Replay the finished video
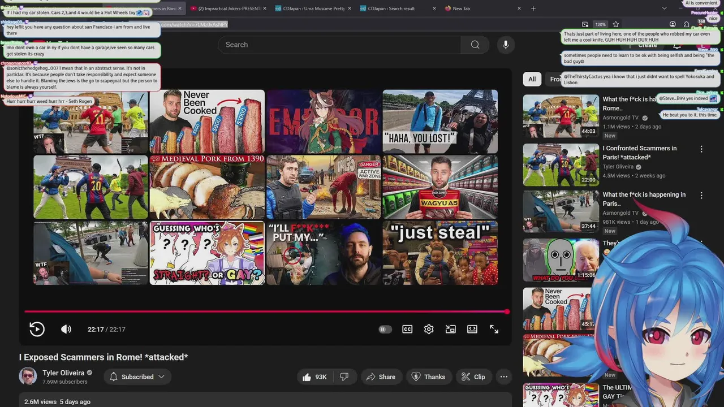 [37, 329]
